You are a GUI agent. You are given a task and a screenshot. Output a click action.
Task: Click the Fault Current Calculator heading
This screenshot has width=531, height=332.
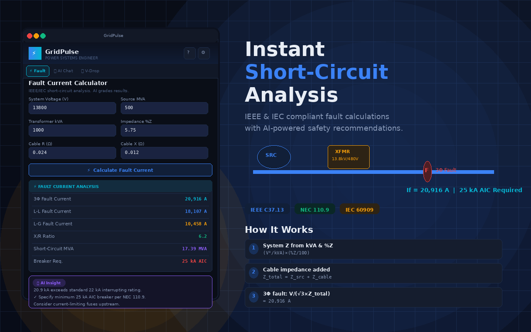pos(68,83)
